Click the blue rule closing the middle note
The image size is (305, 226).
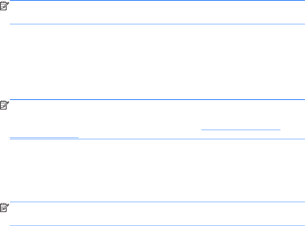click(x=157, y=139)
